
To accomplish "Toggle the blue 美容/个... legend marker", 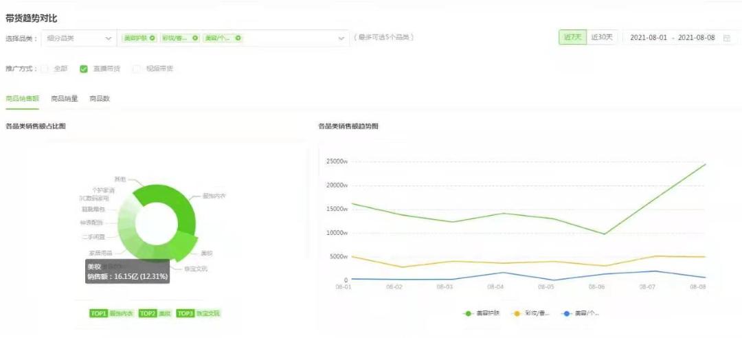I will [x=566, y=313].
